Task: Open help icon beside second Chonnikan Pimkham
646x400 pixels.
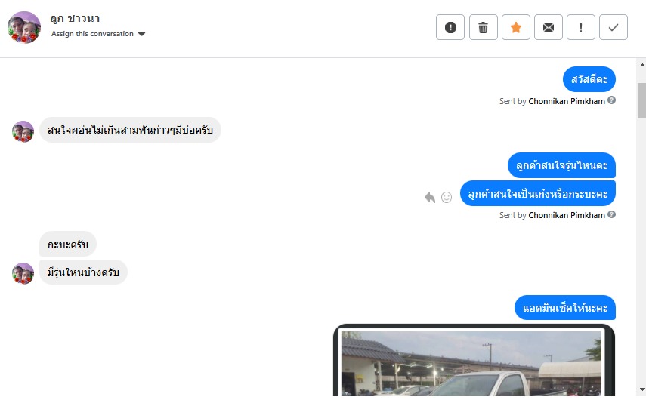Action: tap(611, 214)
